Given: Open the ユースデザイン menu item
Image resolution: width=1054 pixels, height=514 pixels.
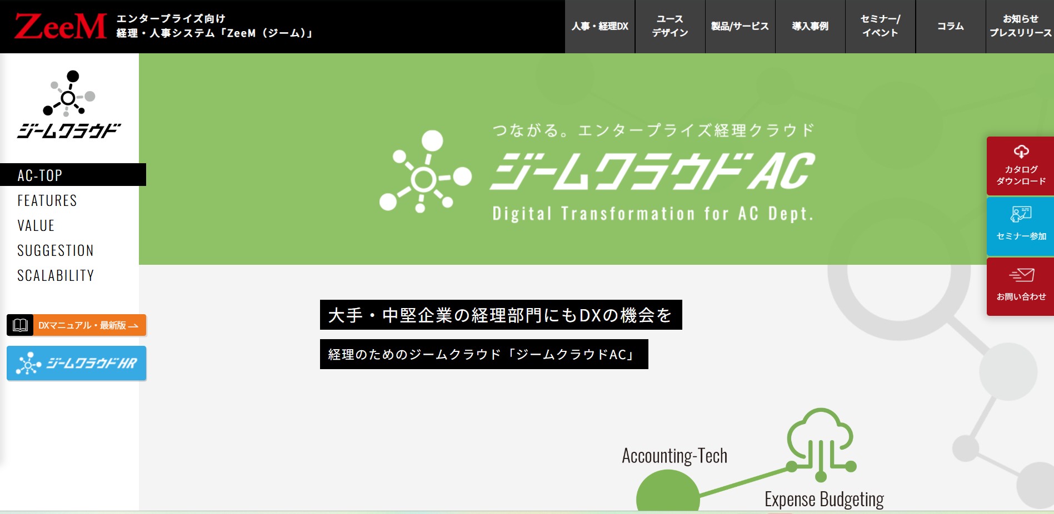Looking at the screenshot, I should click(x=670, y=27).
